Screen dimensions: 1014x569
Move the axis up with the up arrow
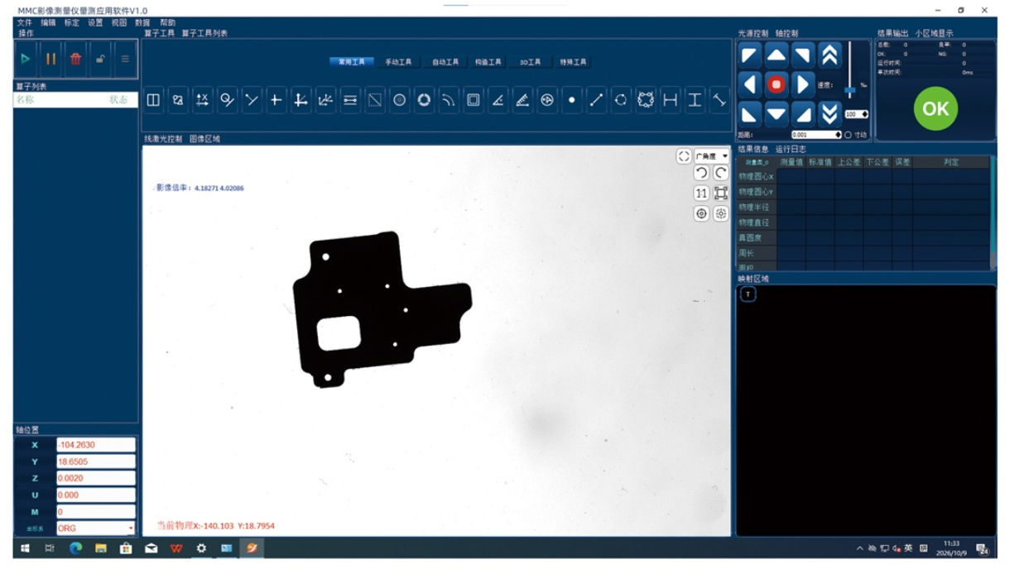(x=776, y=55)
